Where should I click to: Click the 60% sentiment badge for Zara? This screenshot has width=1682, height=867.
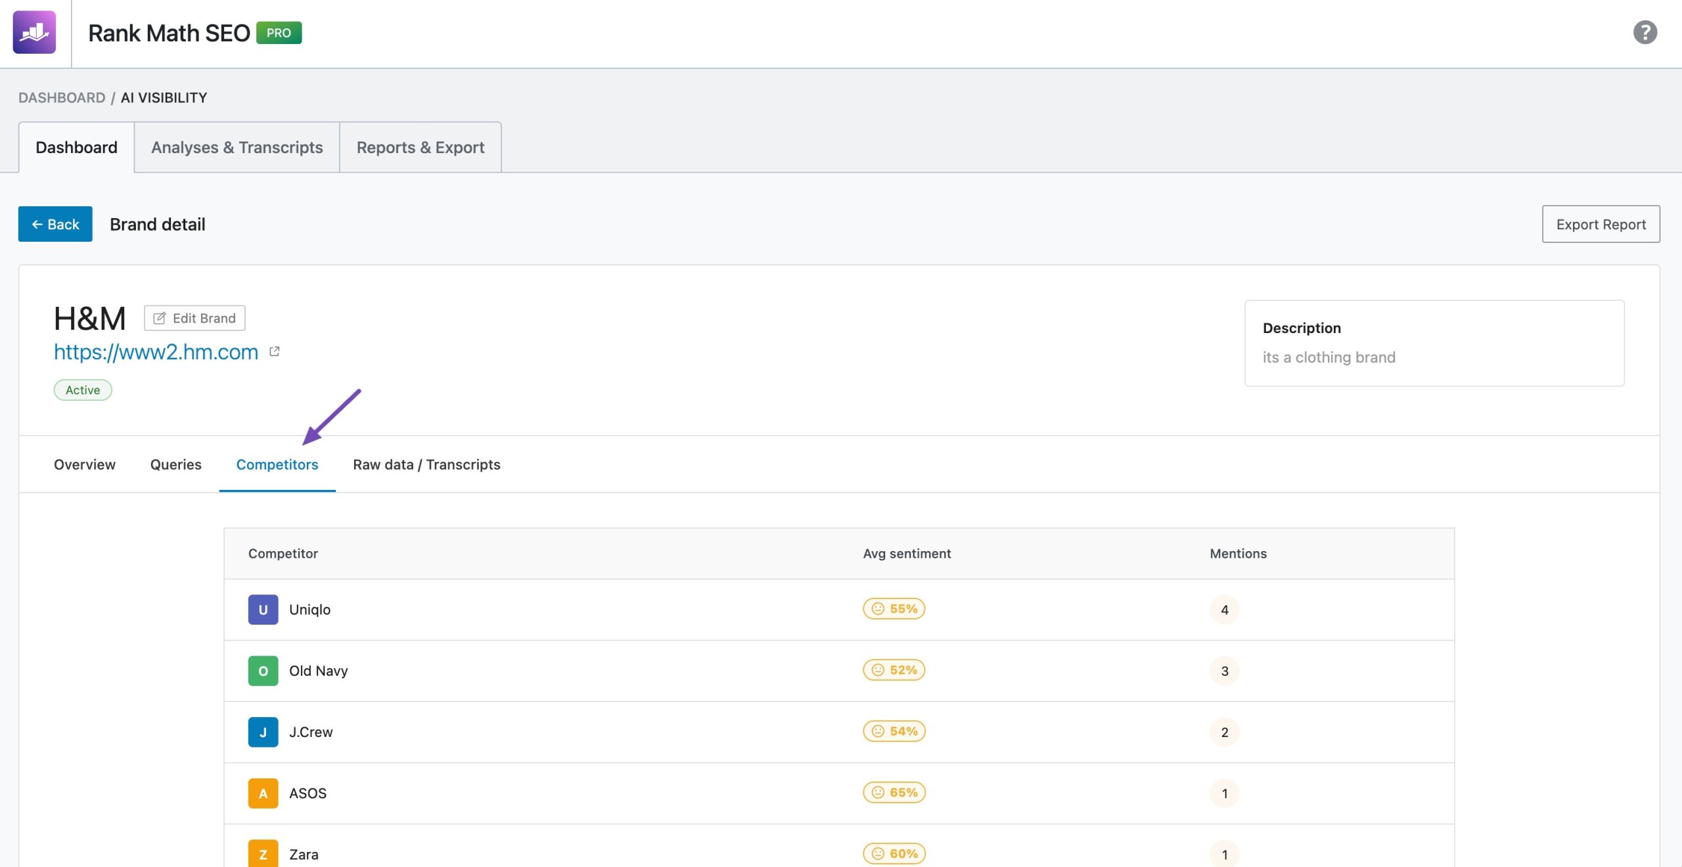coord(894,853)
